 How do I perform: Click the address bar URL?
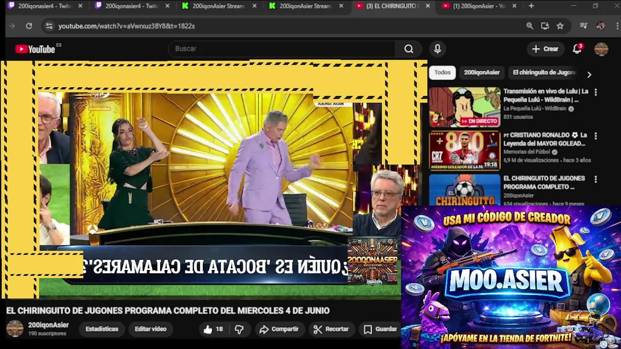(127, 26)
